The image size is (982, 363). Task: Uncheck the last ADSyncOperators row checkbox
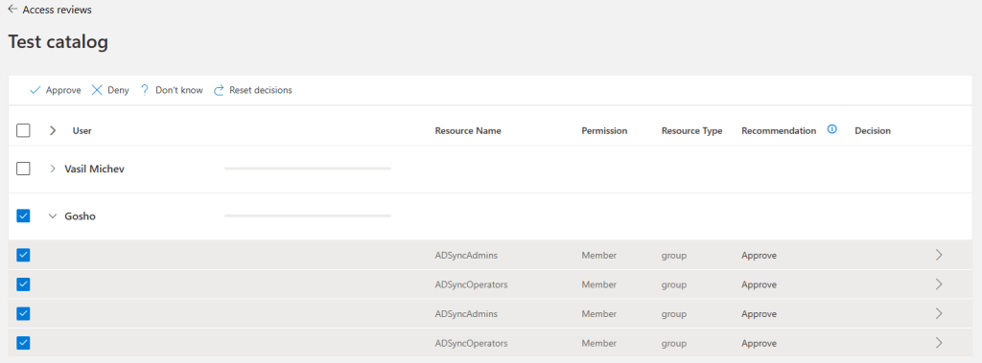coord(23,343)
